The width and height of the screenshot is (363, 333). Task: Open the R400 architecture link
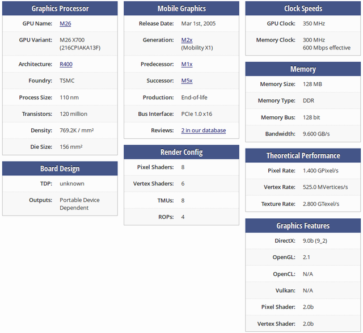tap(66, 64)
